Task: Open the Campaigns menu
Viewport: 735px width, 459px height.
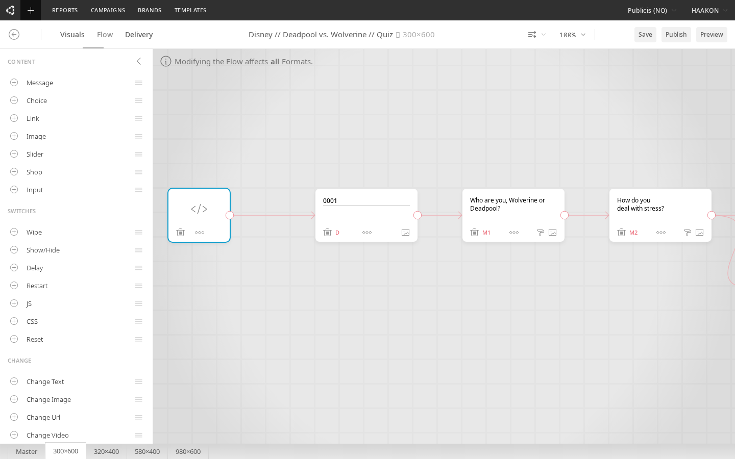Action: coord(108,10)
